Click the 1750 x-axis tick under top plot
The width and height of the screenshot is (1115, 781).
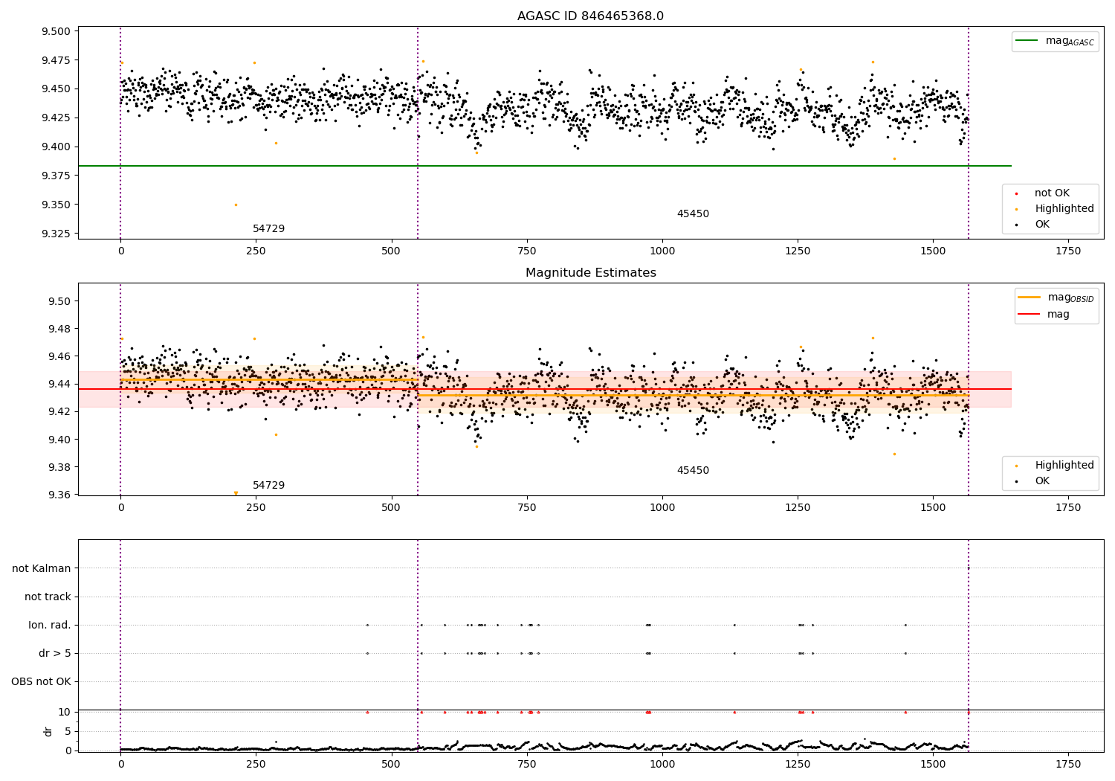coord(1068,251)
